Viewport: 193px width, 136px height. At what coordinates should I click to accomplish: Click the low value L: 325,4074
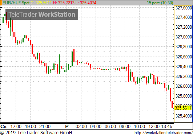(x=86, y=3)
